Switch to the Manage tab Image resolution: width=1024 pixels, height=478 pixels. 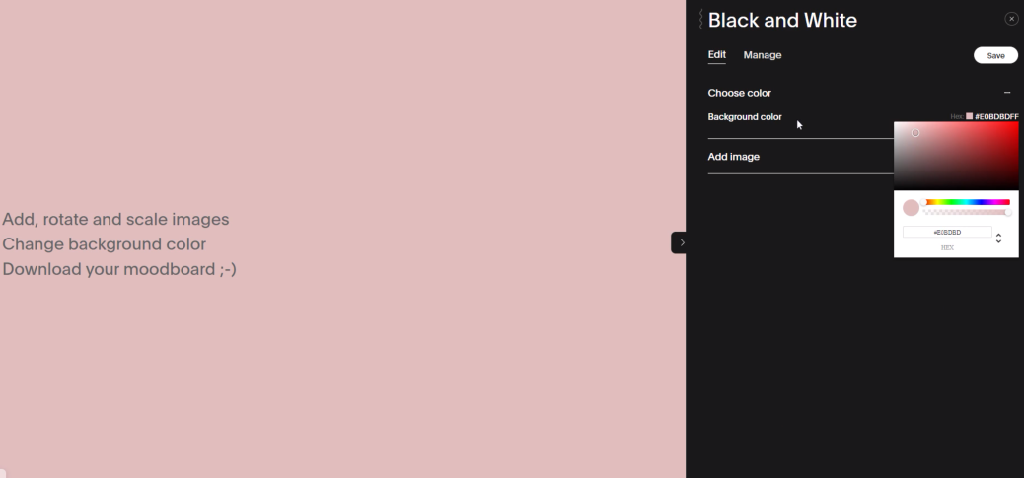coord(762,55)
